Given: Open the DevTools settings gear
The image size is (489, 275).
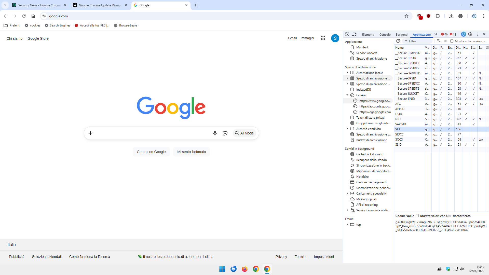Looking at the screenshot, I should [x=470, y=34].
